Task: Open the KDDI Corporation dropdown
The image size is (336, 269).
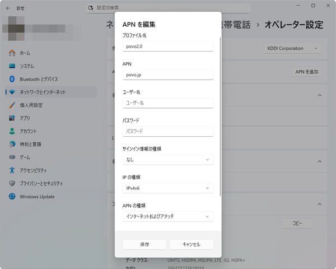Action: [292, 49]
